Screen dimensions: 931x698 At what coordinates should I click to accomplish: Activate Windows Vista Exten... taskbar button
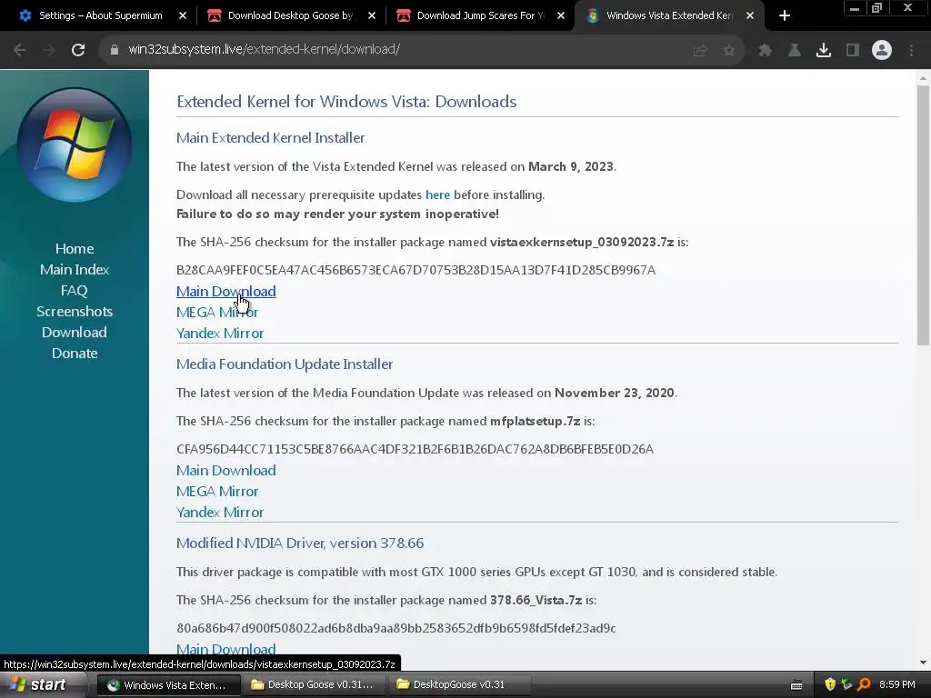click(168, 685)
